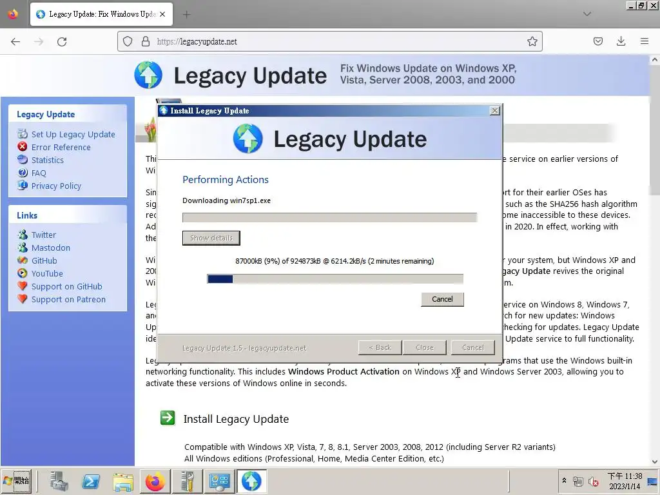Open Set Up Legacy Update link
Image resolution: width=660 pixels, height=495 pixels.
pyautogui.click(x=73, y=134)
